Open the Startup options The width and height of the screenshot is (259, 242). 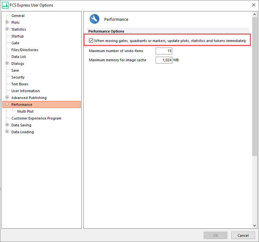[18, 36]
